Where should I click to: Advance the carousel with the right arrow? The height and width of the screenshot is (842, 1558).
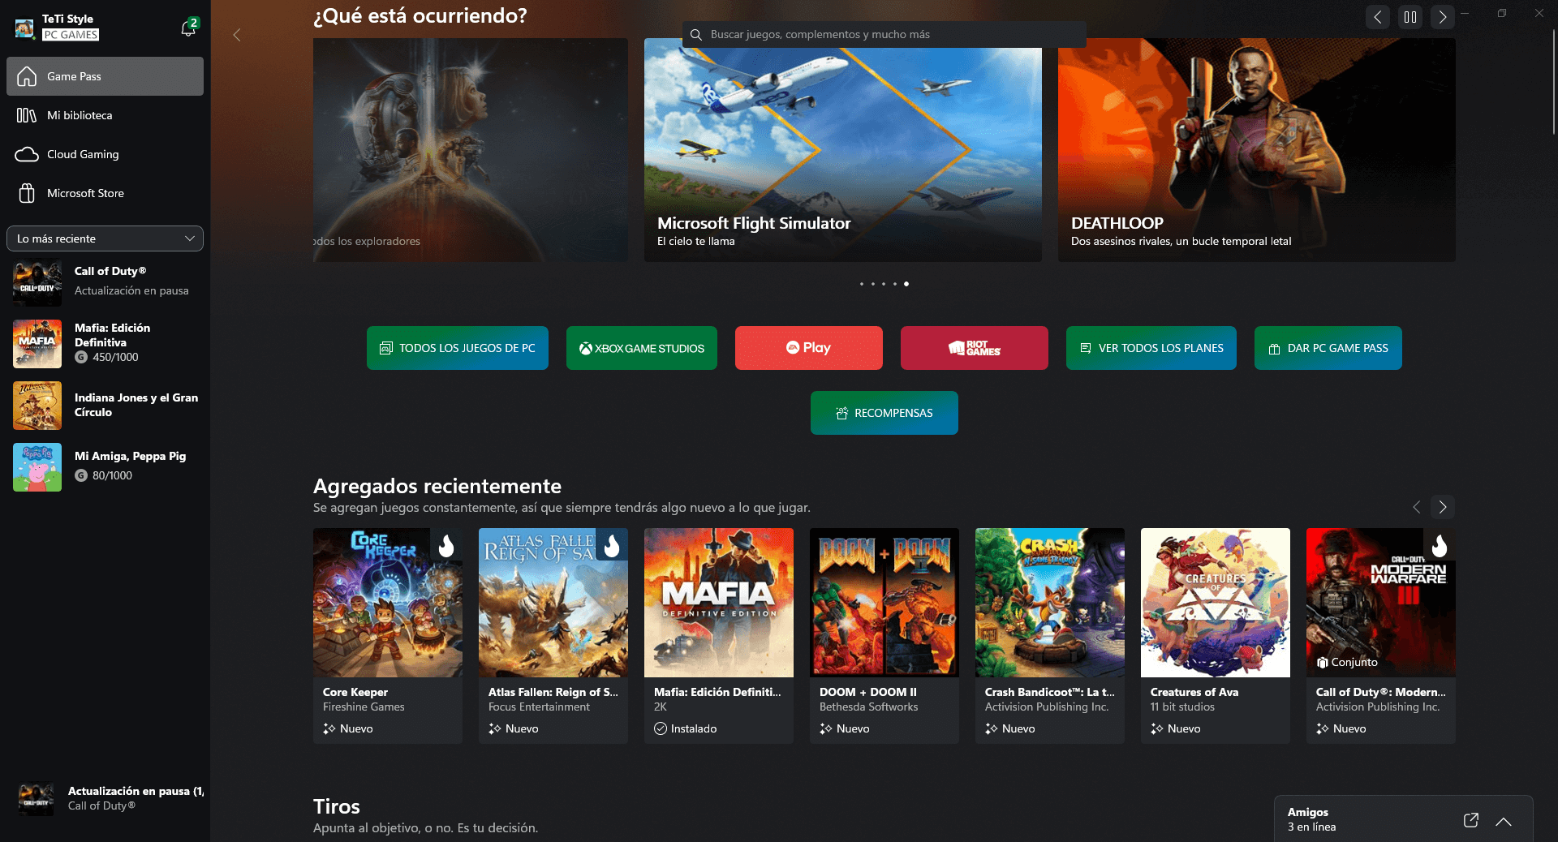click(x=1442, y=17)
